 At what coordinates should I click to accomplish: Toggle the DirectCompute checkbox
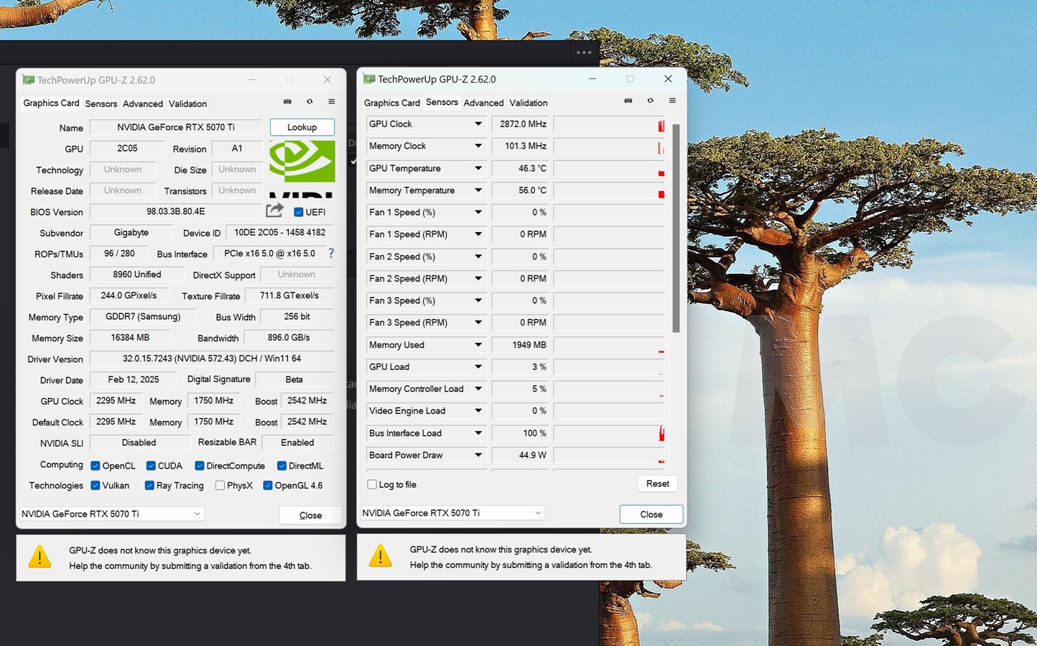click(200, 466)
